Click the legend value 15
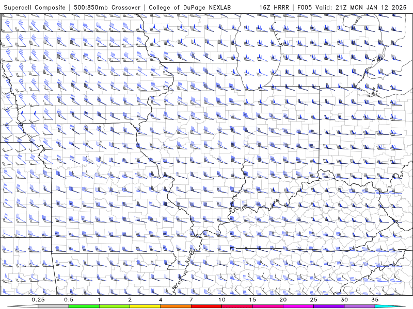 252,300
